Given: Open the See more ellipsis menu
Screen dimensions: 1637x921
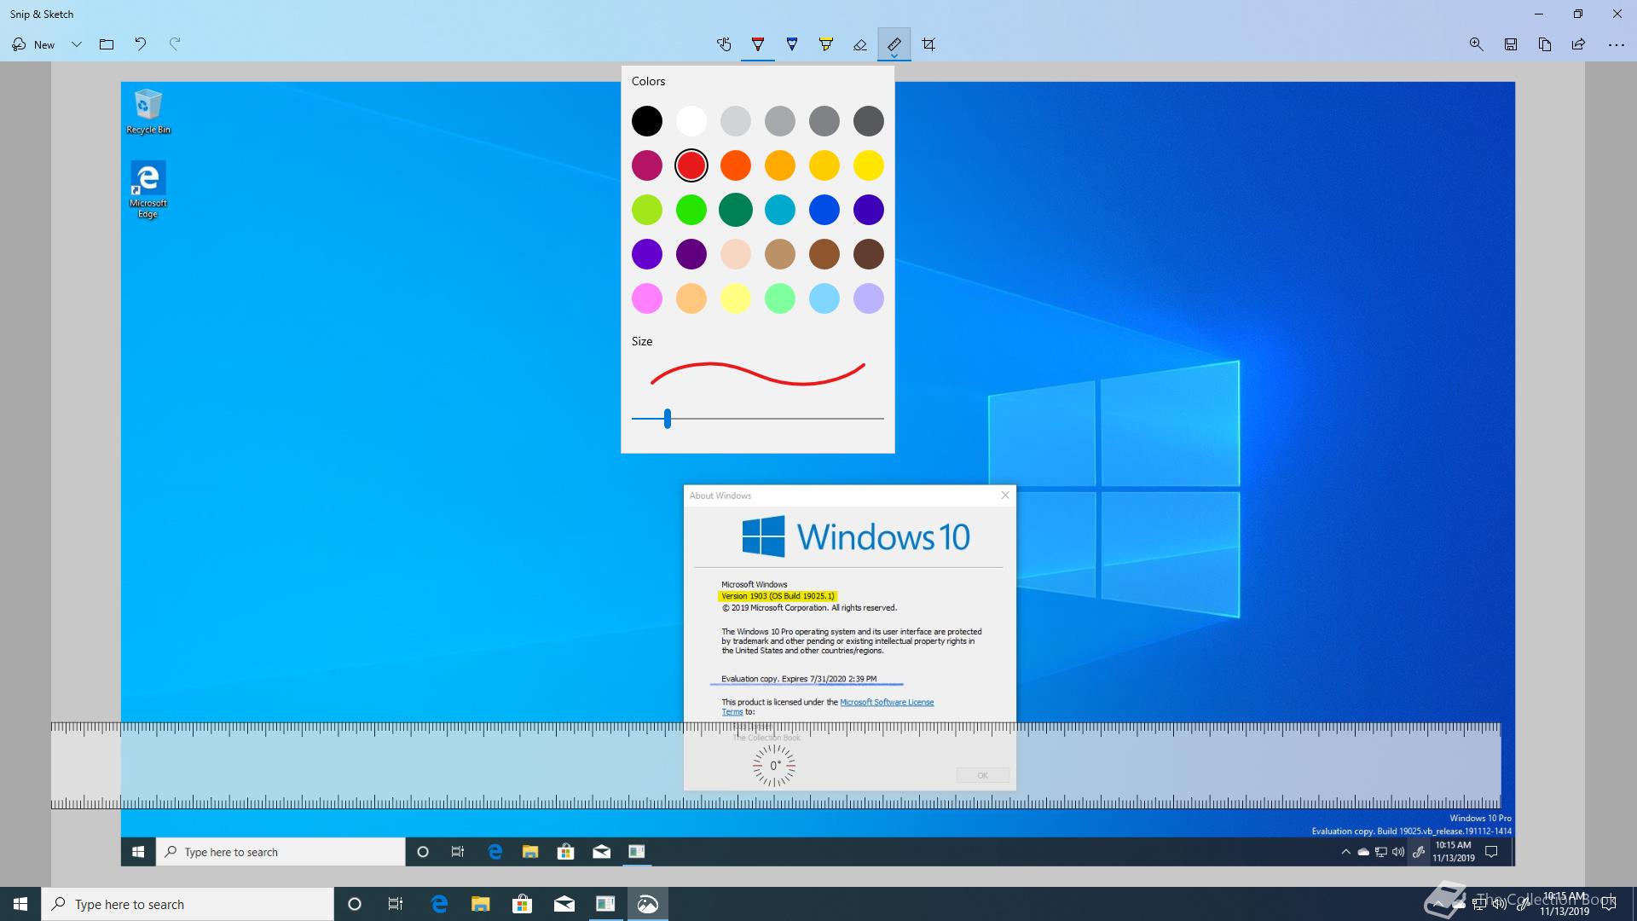Looking at the screenshot, I should tap(1616, 44).
